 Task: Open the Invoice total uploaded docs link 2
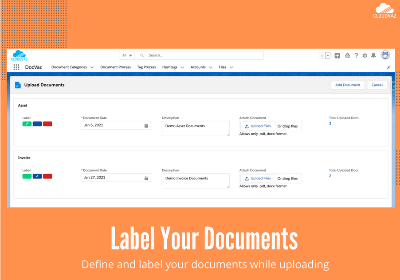[330, 176]
